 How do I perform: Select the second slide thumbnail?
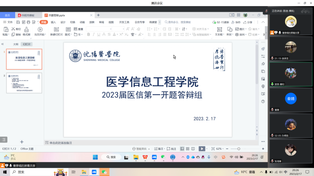point(24,83)
